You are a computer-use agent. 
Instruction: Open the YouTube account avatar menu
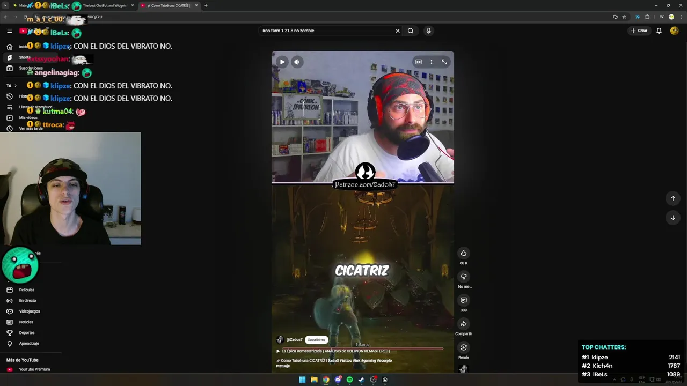(x=674, y=31)
